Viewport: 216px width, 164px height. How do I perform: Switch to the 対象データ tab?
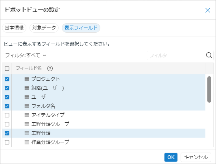[x=44, y=28]
